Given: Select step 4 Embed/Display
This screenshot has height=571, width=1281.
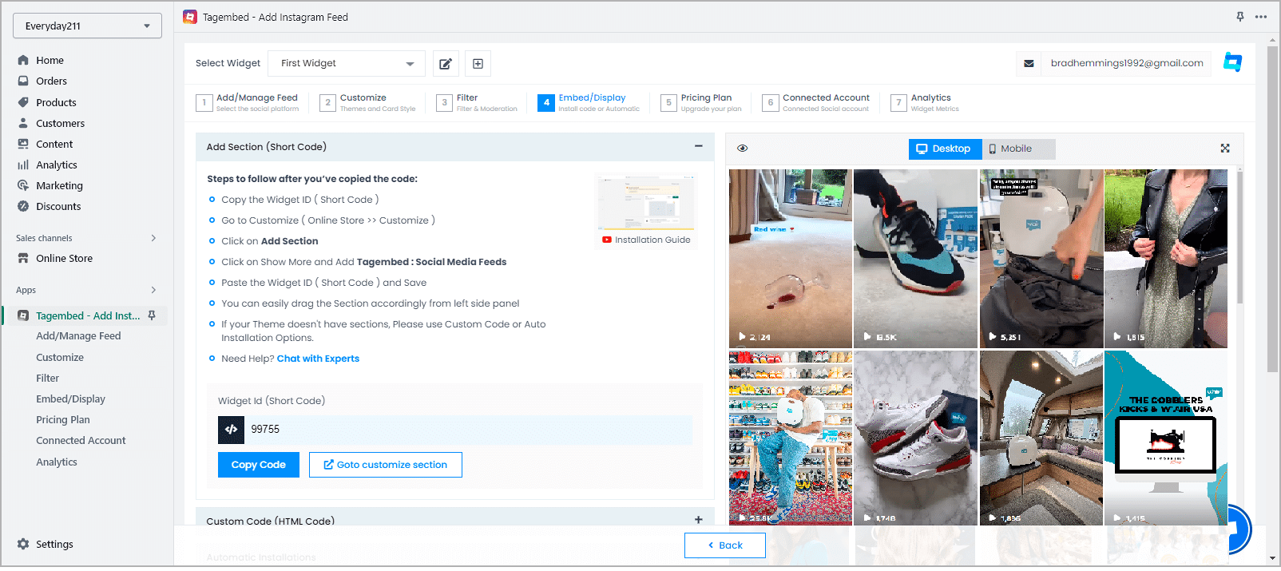Looking at the screenshot, I should [589, 102].
